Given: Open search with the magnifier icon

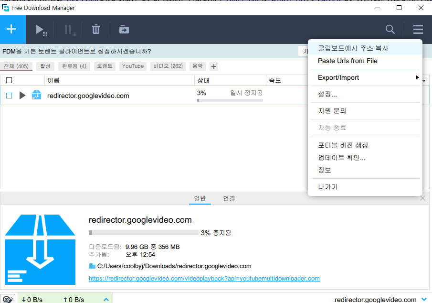Looking at the screenshot, I should coord(390,29).
